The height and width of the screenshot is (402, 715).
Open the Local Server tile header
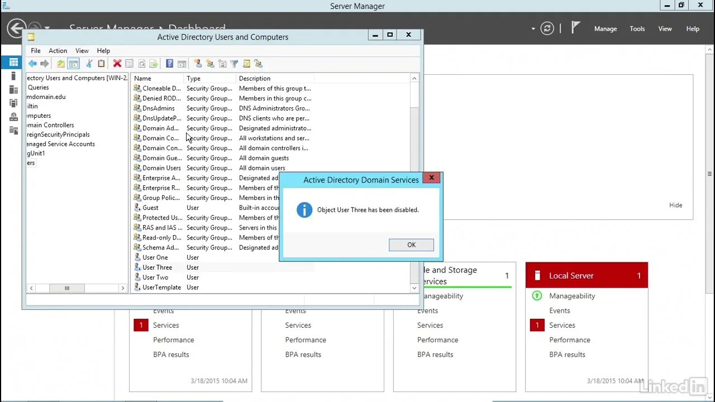click(x=587, y=275)
